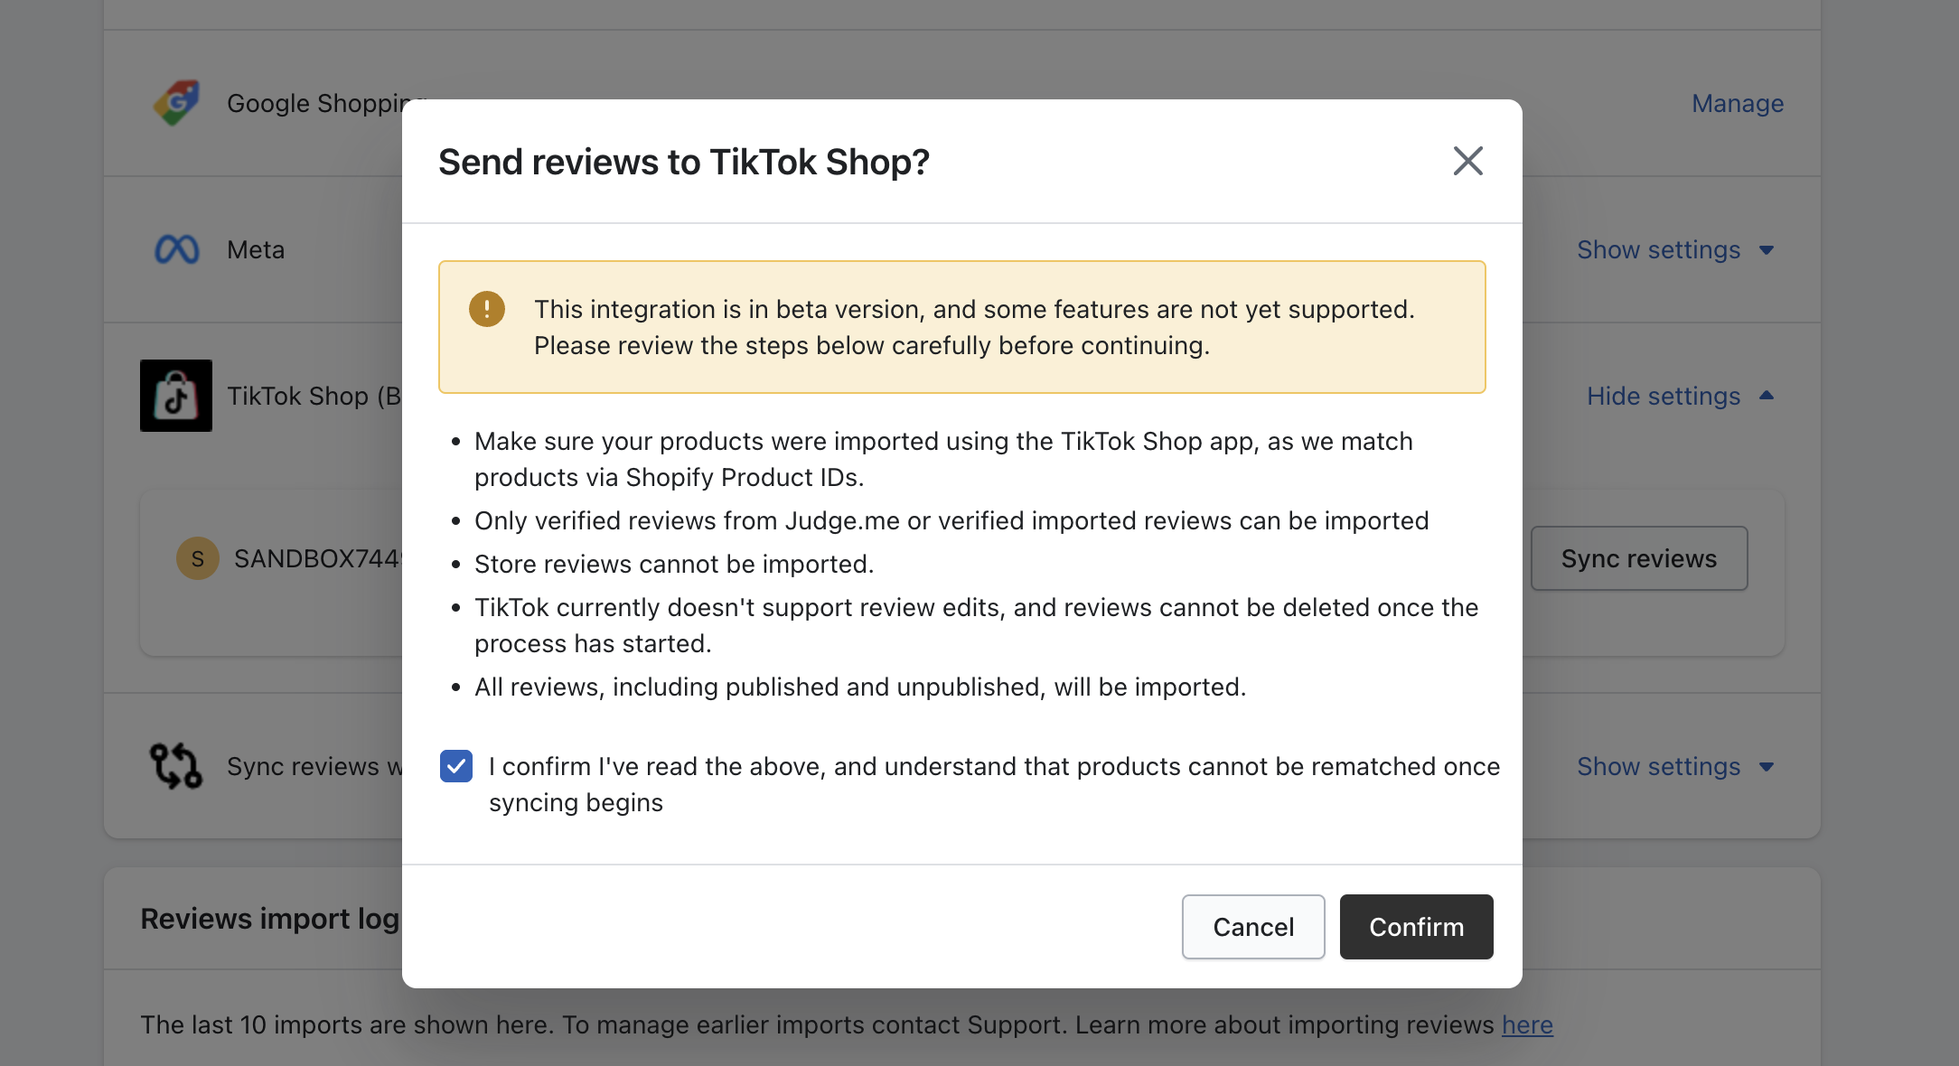This screenshot has width=1959, height=1066.
Task: Click the beta warning exclamation icon
Action: click(487, 309)
